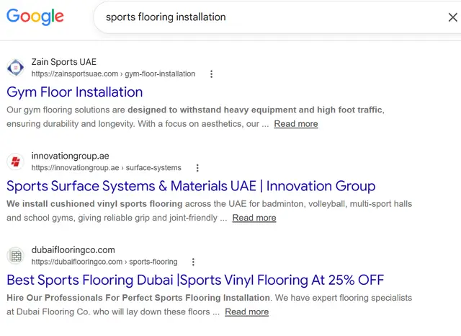Click the innovationgroup.ae surface-systems URL
The image size is (461, 336).
106,168
